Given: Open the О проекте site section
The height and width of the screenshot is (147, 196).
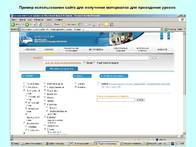Looking at the screenshot, I should [30, 50].
